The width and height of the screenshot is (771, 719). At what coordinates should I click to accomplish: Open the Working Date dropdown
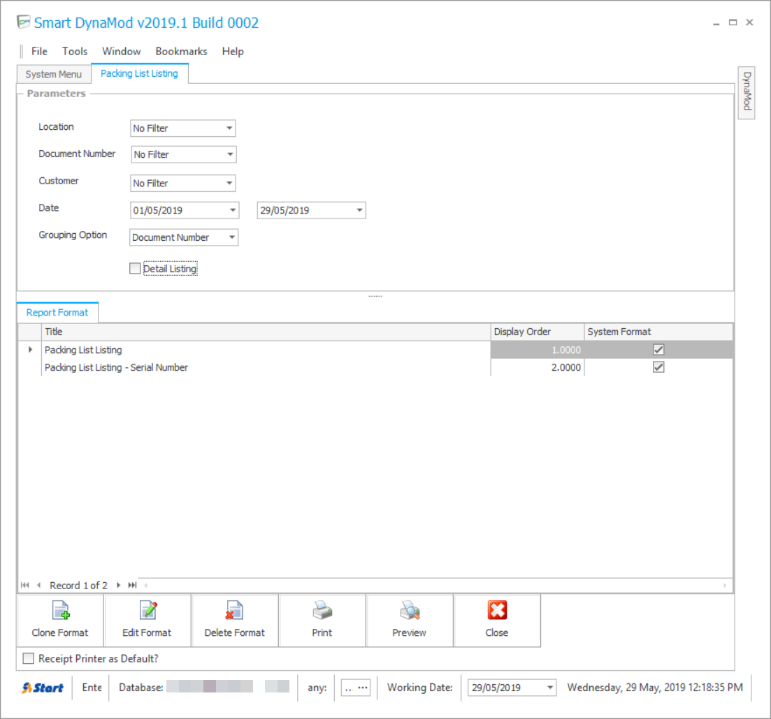(549, 688)
